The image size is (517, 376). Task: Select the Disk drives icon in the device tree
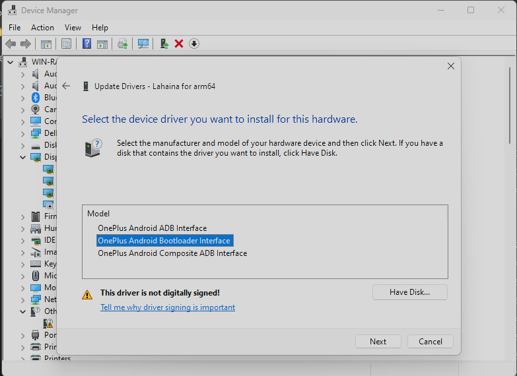click(x=36, y=146)
